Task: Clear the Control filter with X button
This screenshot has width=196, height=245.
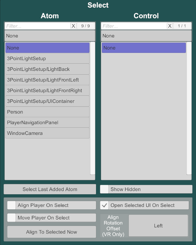Action: (x=170, y=26)
